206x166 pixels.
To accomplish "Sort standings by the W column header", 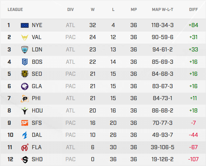I will (x=93, y=10).
